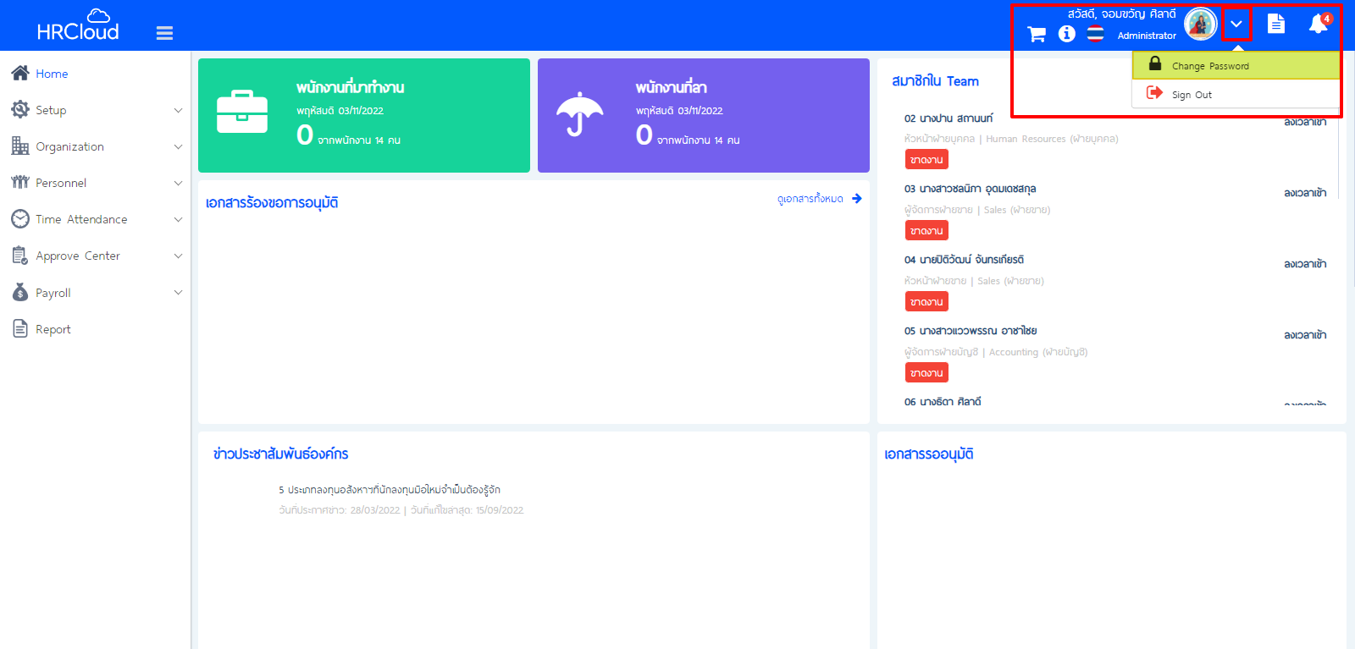The image size is (1355, 649).
Task: Click ขาดงาน badge for employee 04
Action: [926, 301]
